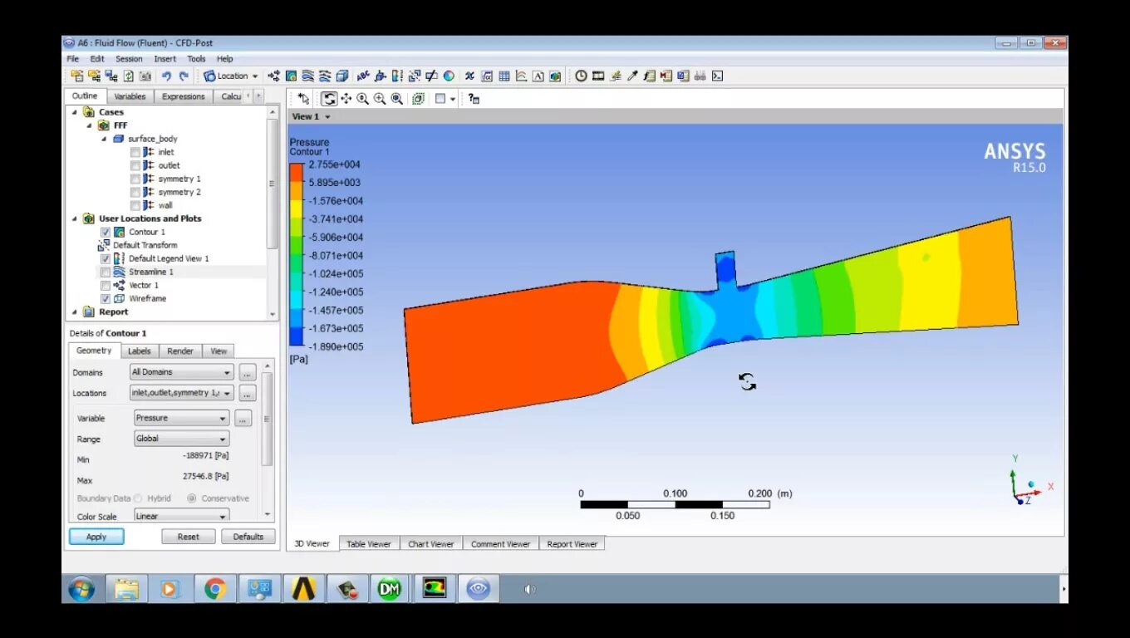Check the symmetry 2 checkbox
Viewport: 1130px width, 638px height.
tap(135, 192)
